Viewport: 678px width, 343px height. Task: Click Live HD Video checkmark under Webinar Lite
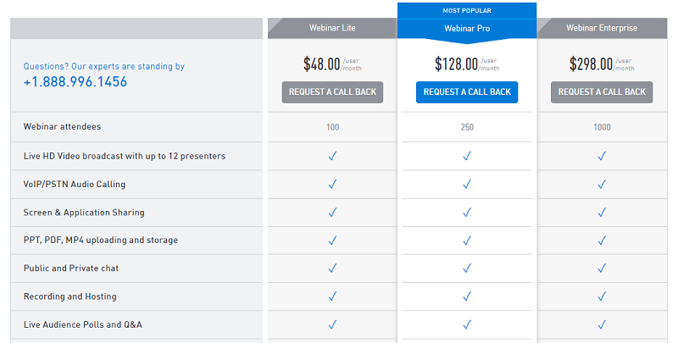click(x=332, y=156)
